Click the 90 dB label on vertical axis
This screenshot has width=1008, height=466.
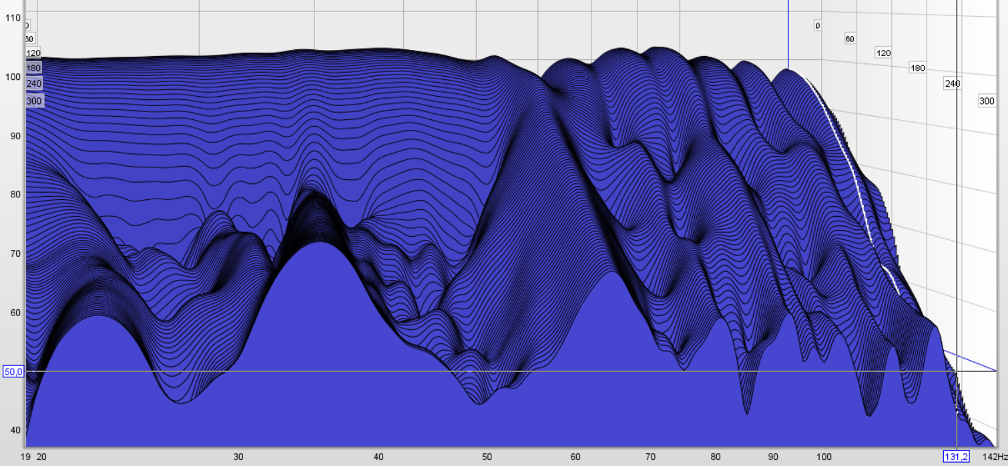click(13, 135)
